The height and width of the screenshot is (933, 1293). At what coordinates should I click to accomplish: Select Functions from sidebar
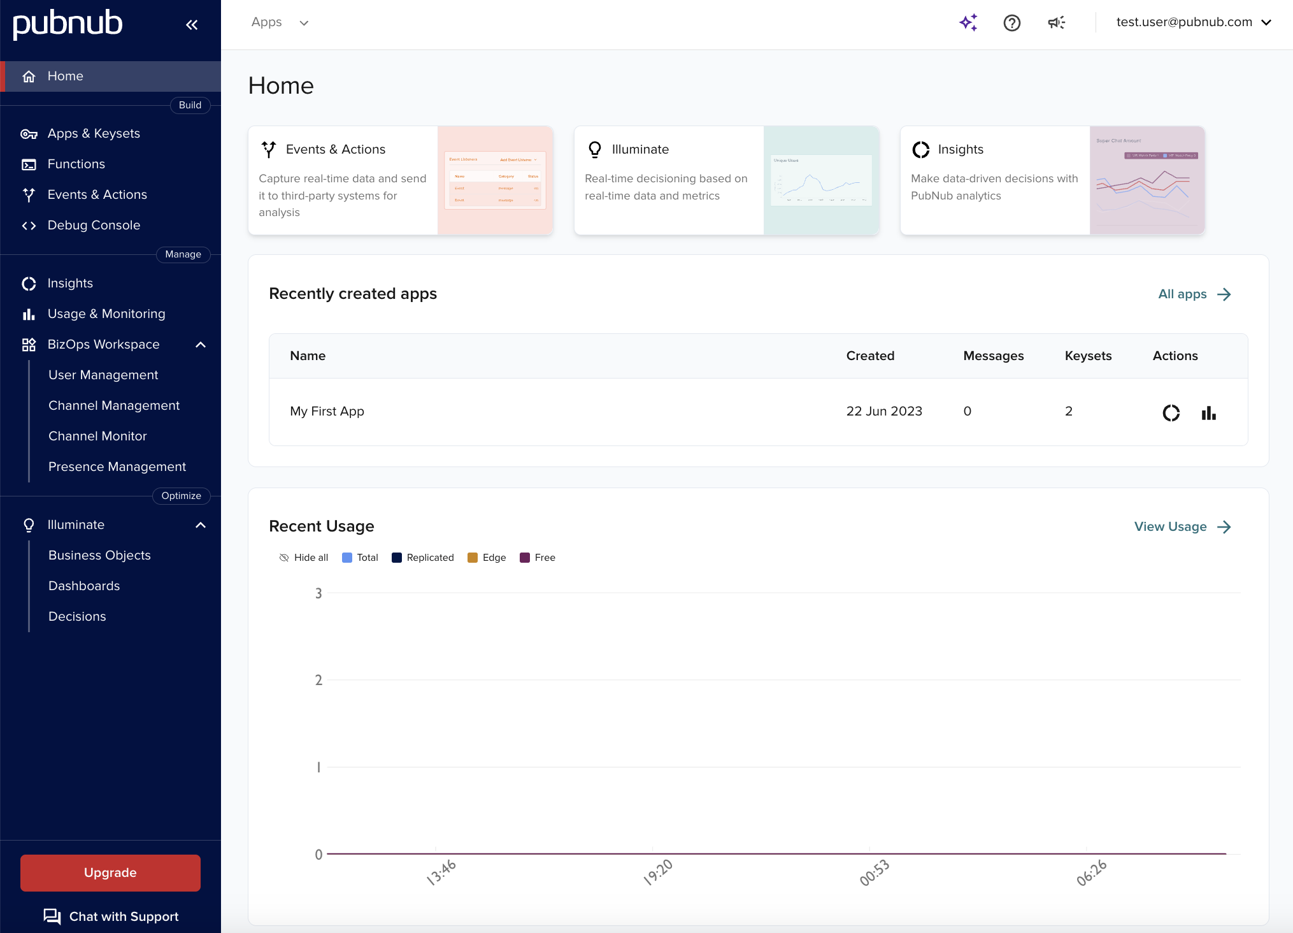pos(76,164)
